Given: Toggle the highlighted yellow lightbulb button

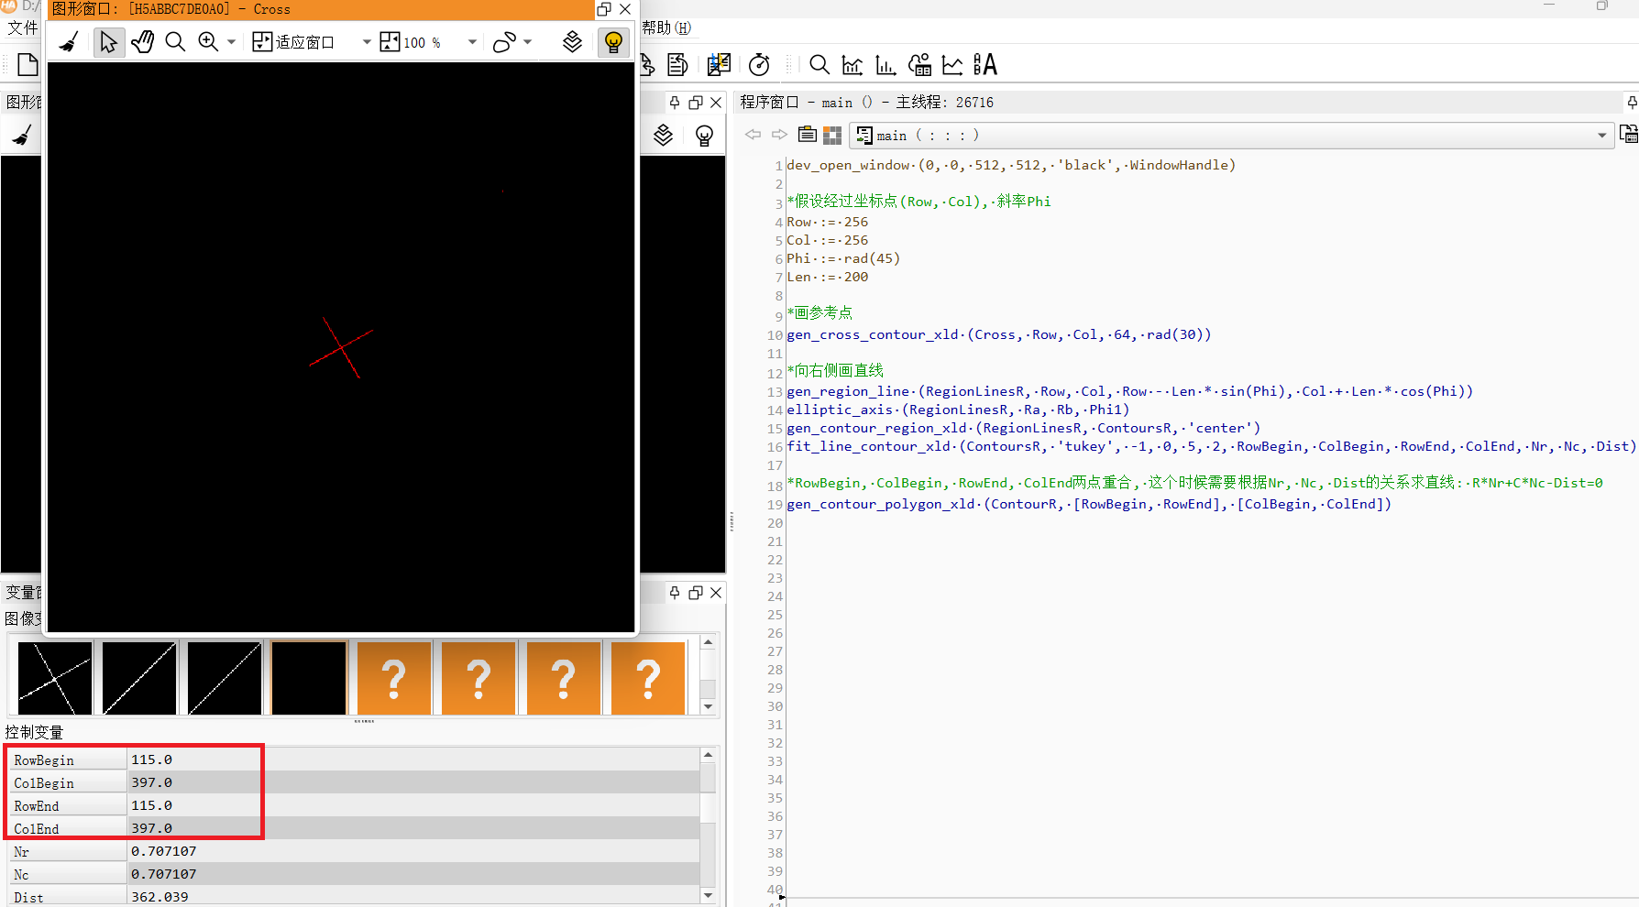Looking at the screenshot, I should tap(613, 42).
